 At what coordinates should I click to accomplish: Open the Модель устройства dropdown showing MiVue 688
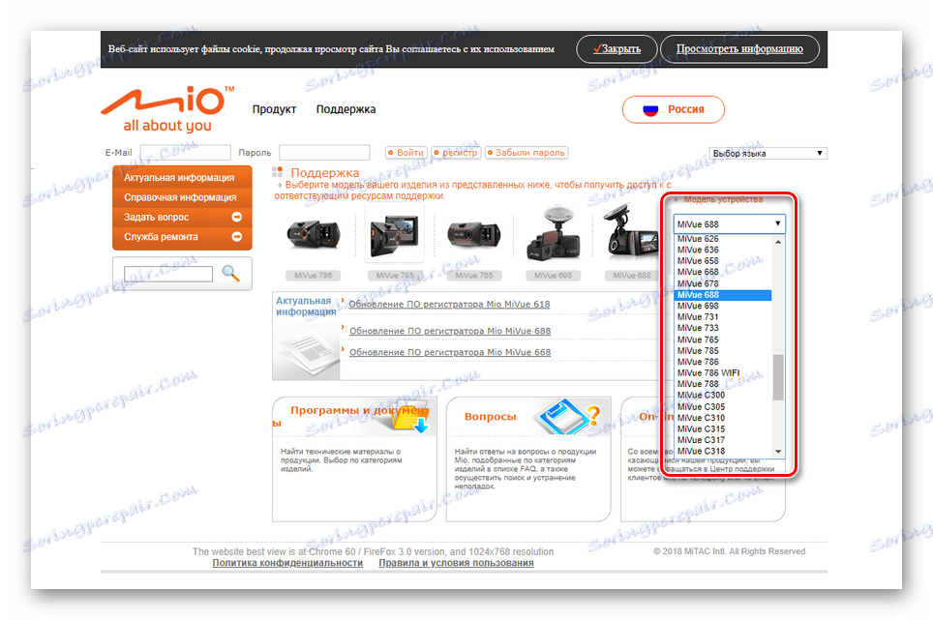point(729,221)
